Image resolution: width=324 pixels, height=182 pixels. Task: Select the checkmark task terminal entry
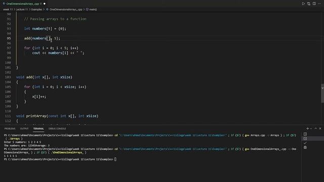pyautogui.click(x=305, y=143)
